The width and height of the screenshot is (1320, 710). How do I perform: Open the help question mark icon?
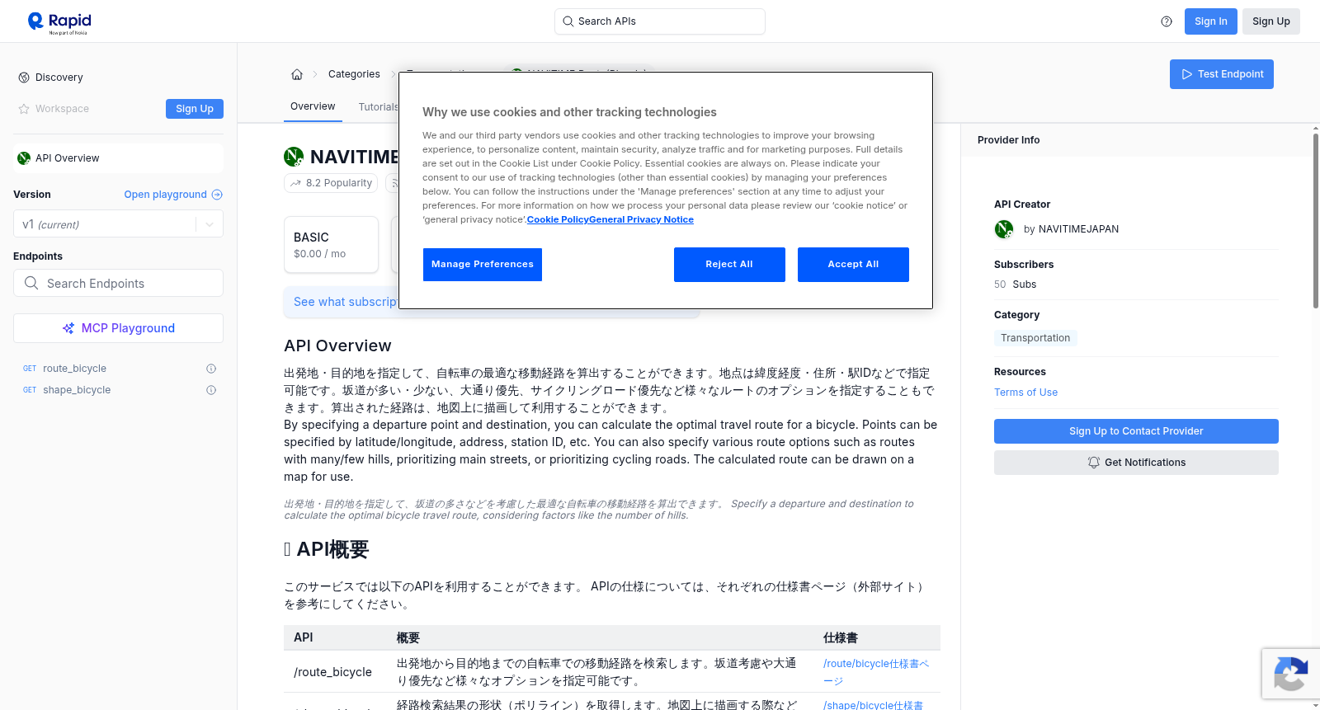click(1167, 21)
